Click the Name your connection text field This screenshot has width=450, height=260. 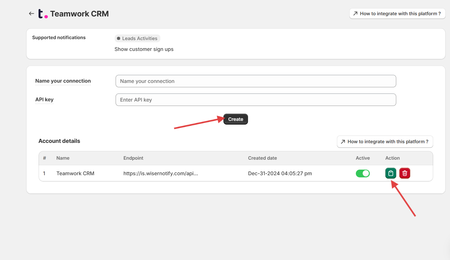tap(255, 81)
